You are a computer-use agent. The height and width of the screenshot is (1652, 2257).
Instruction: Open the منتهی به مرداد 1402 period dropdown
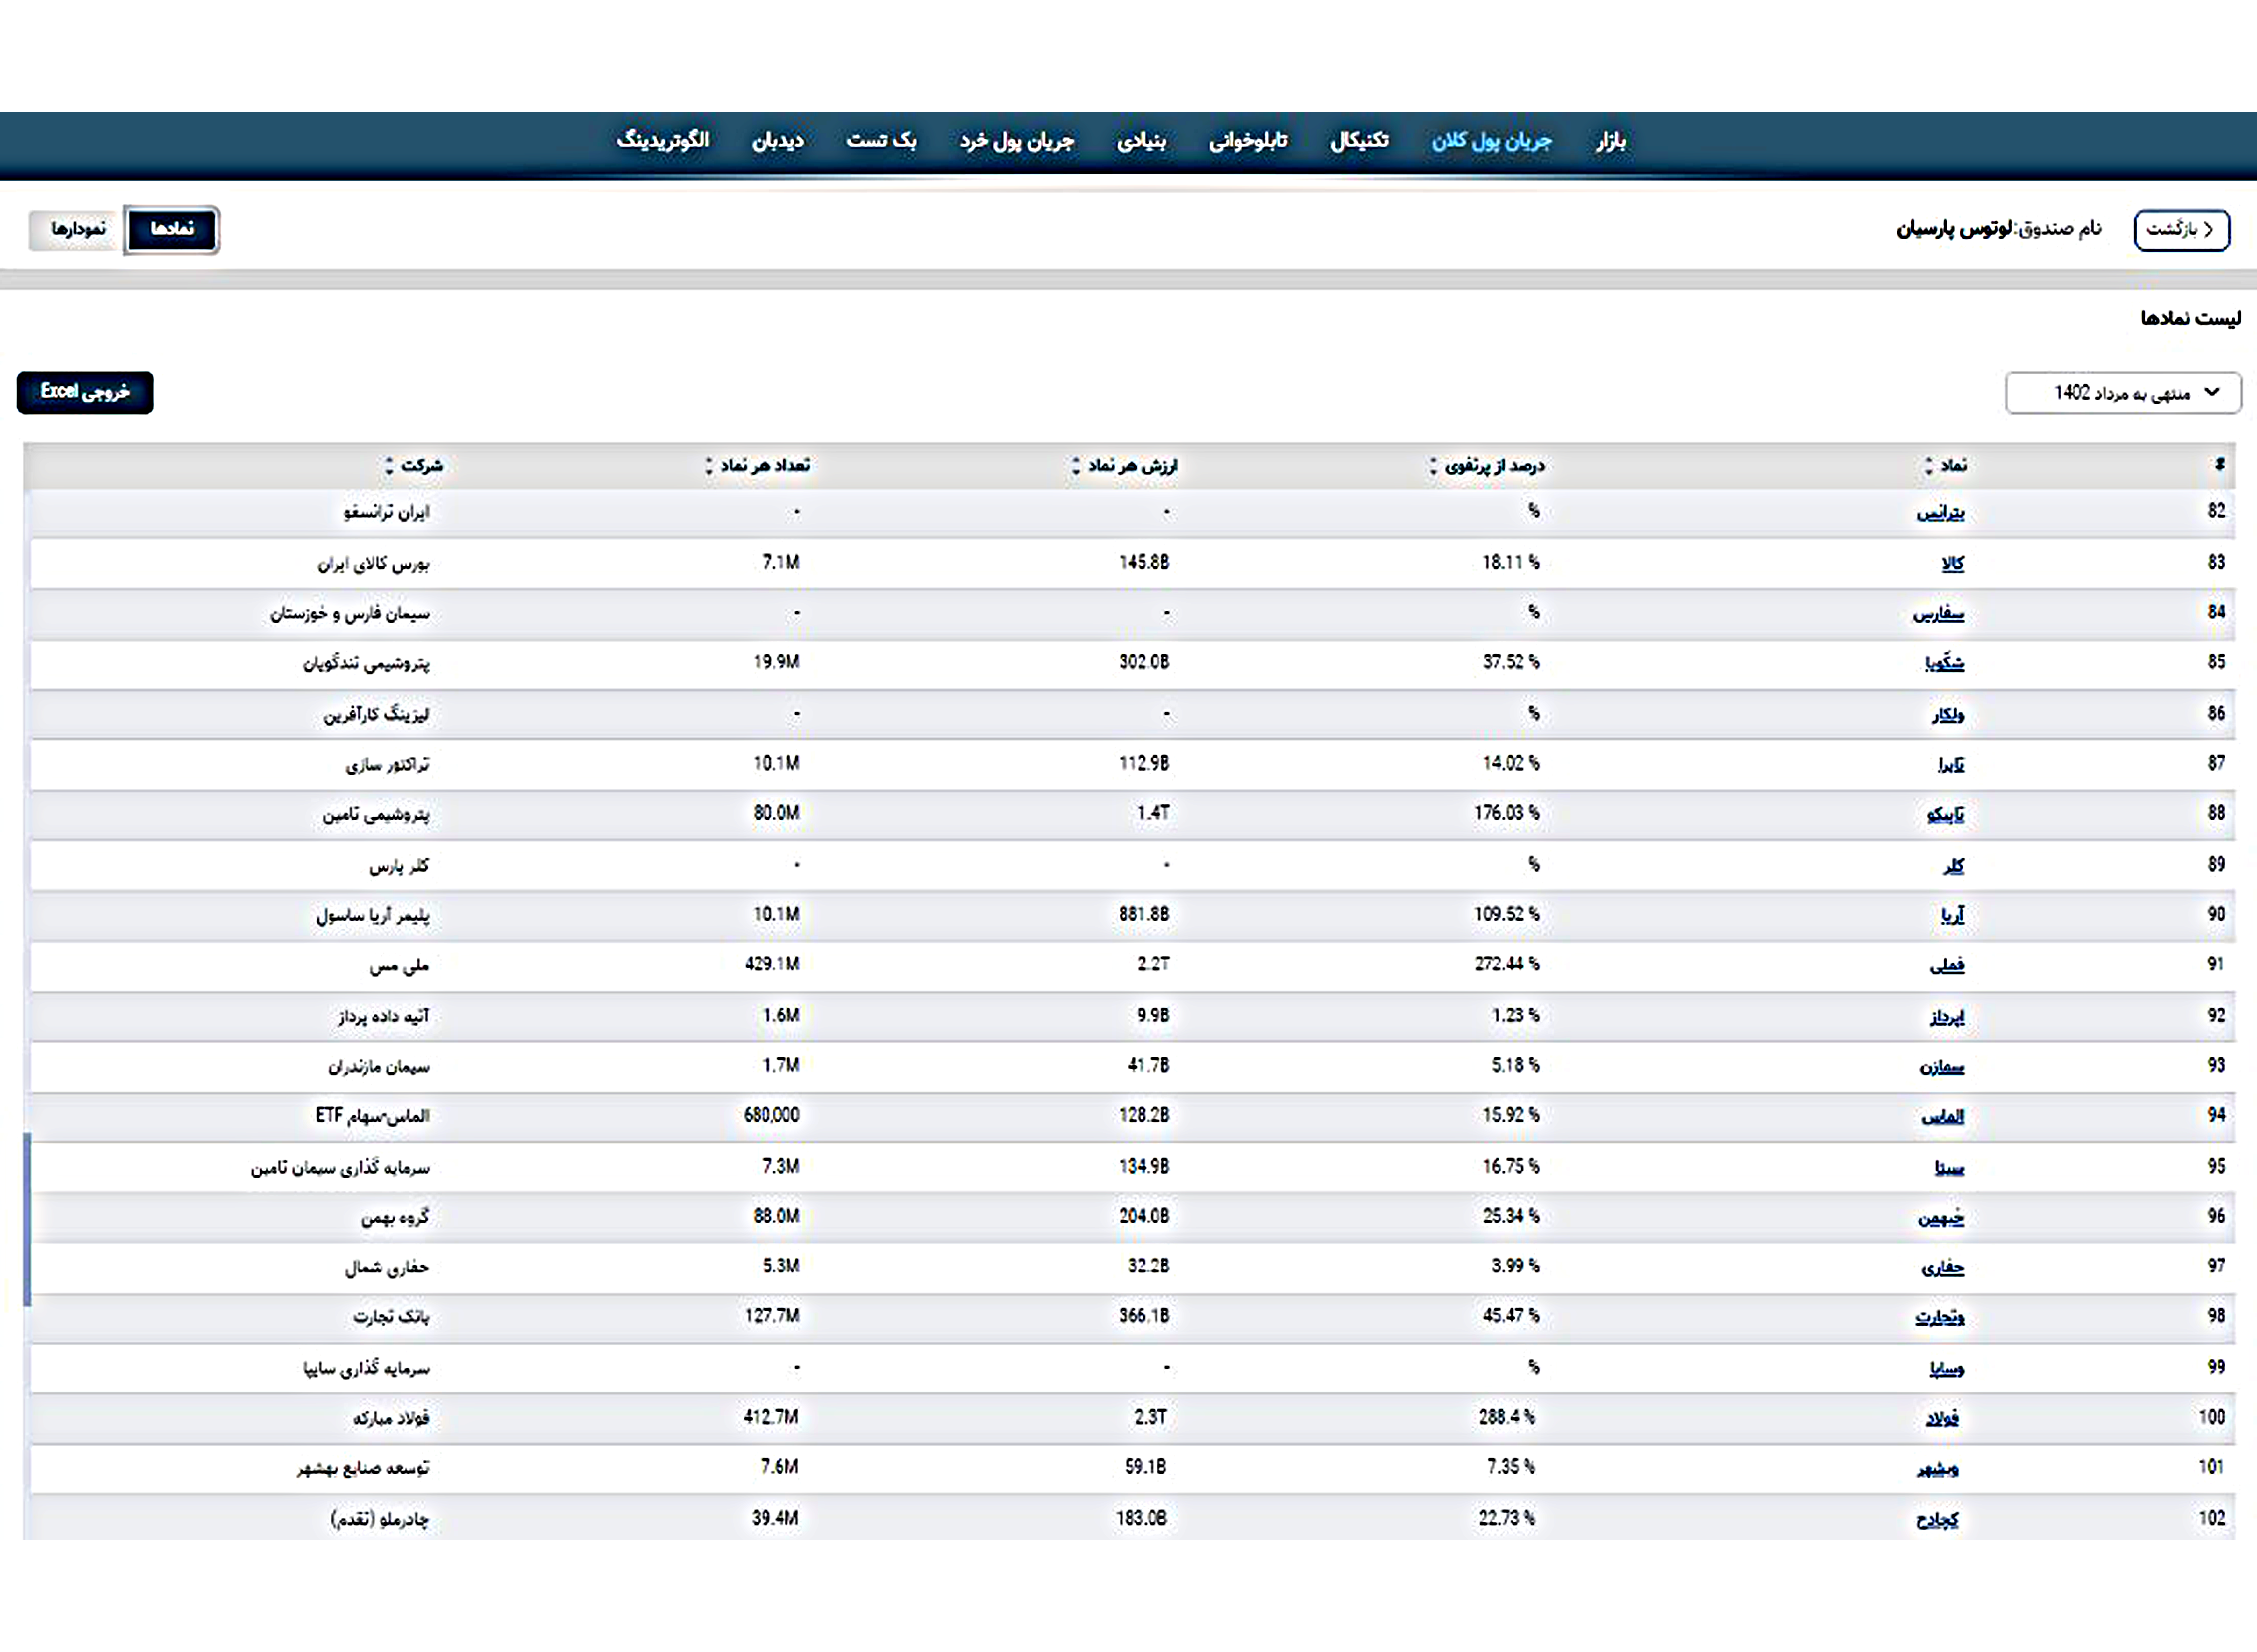click(2123, 393)
